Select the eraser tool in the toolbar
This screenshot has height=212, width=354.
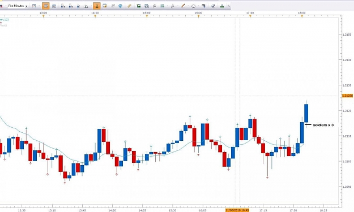[x=213, y=6]
